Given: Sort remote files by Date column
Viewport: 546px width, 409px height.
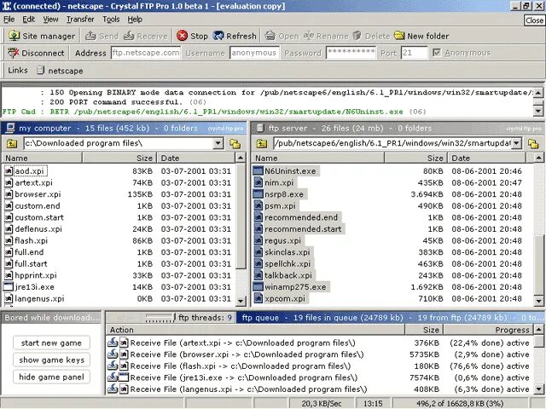Looking at the screenshot, I should [486, 158].
